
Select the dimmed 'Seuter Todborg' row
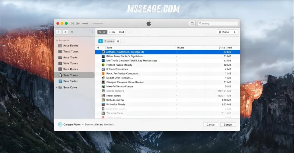167,91
